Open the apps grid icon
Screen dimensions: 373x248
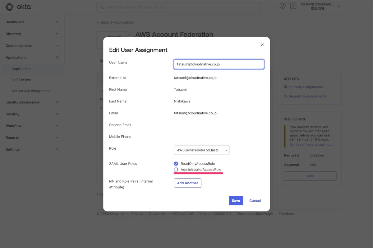coord(293,6)
